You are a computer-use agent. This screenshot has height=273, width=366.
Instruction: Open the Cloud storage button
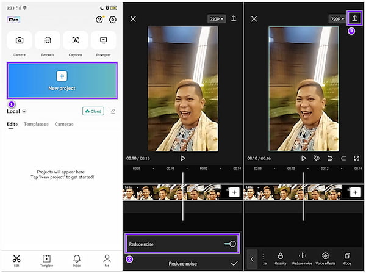pyautogui.click(x=93, y=111)
